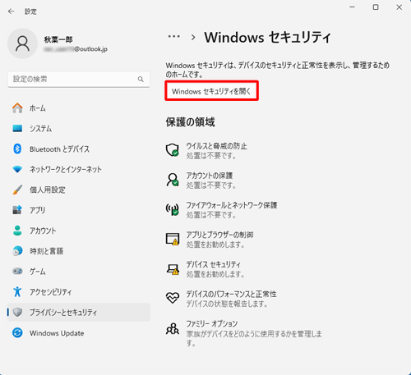Open 個人用設定 category

point(79,190)
